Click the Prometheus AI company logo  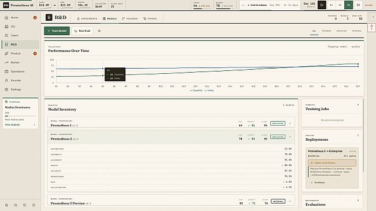click(x=6, y=5)
